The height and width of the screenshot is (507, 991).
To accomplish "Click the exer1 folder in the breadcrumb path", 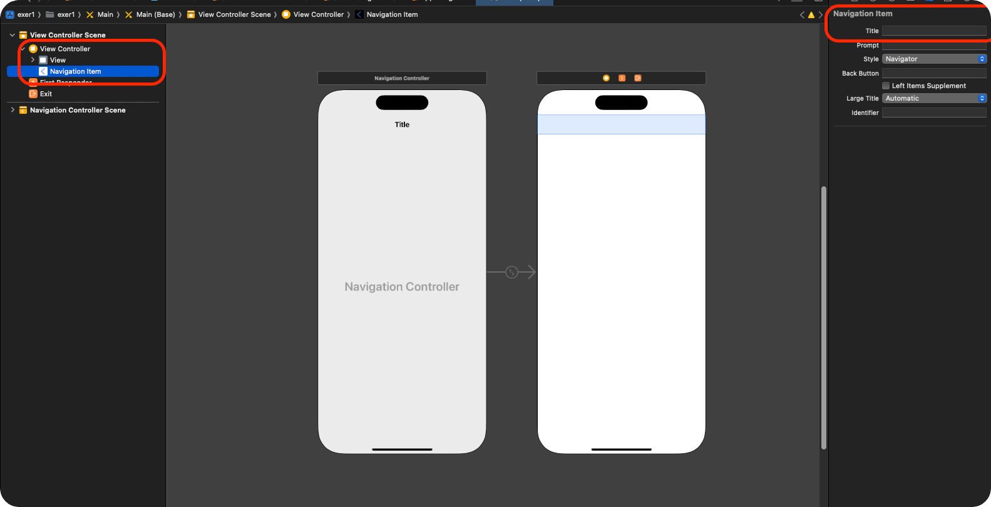I will coord(60,14).
